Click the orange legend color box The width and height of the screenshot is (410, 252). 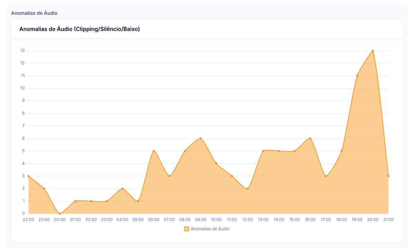pos(187,229)
